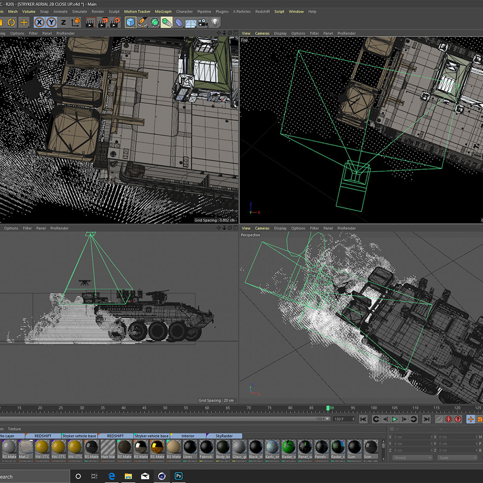483x483 pixels.
Task: Open the MoGraph menu
Action: [x=163, y=11]
